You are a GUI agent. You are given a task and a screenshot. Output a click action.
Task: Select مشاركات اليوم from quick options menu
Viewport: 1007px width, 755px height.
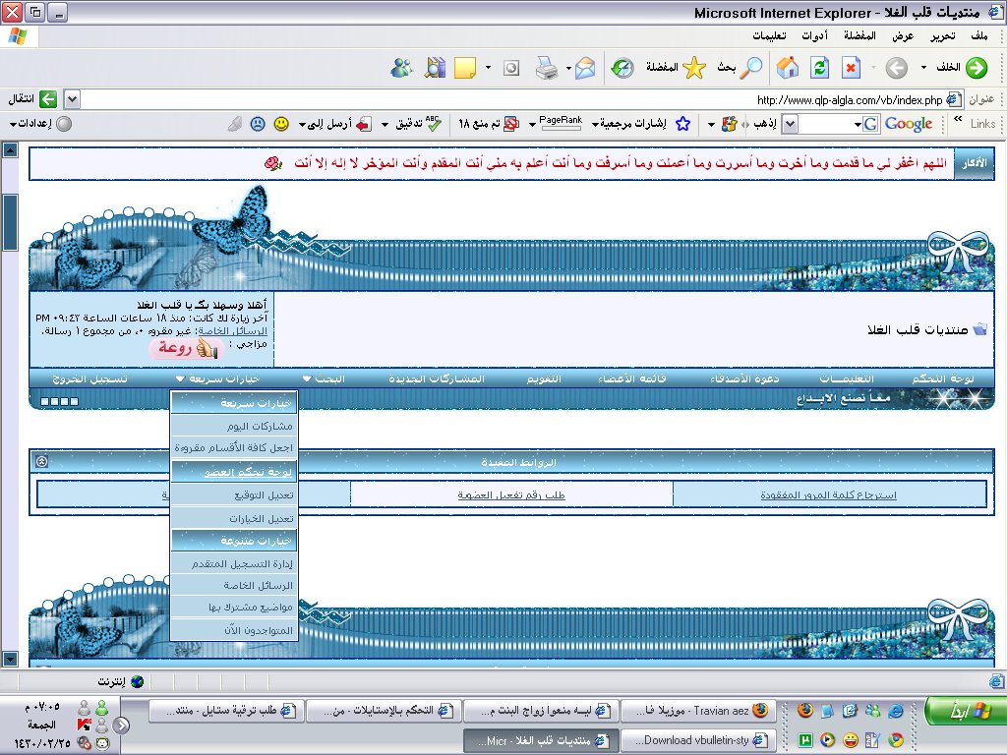coord(232,426)
